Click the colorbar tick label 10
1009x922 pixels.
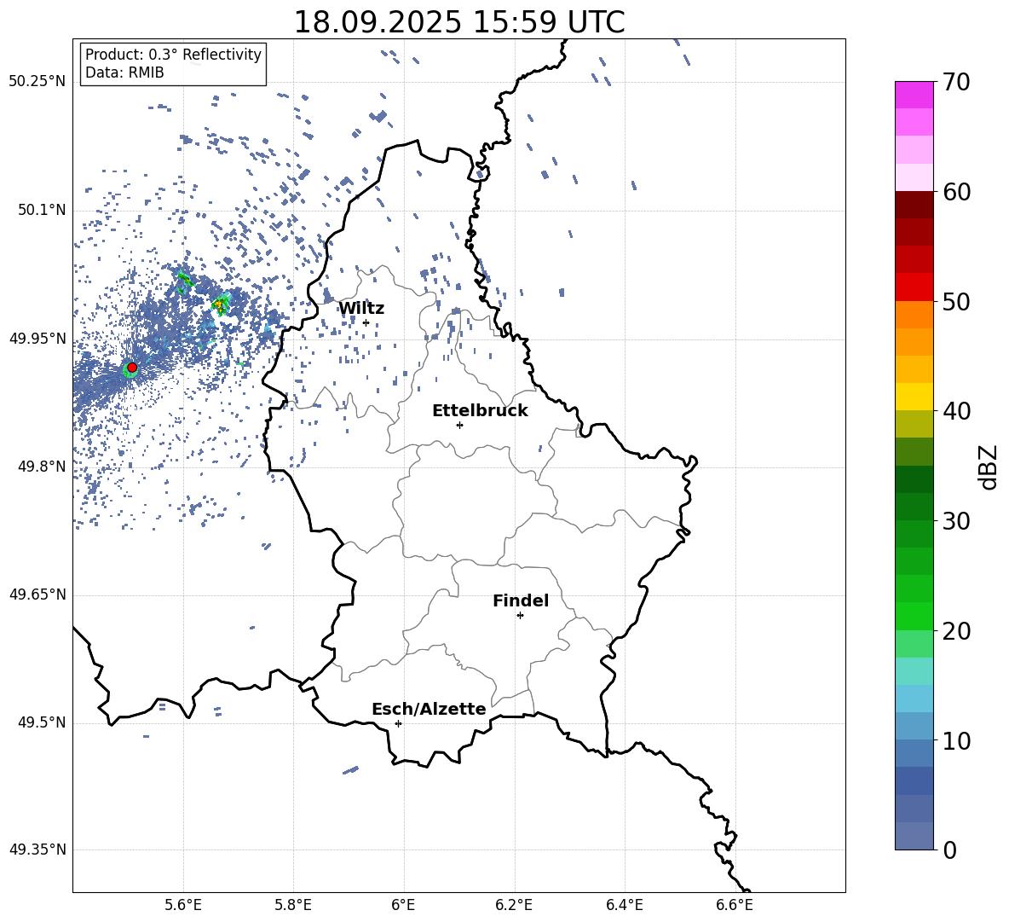(x=956, y=740)
